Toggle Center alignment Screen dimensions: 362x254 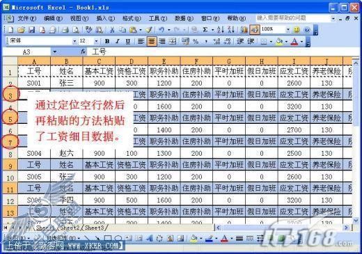pos(152,42)
